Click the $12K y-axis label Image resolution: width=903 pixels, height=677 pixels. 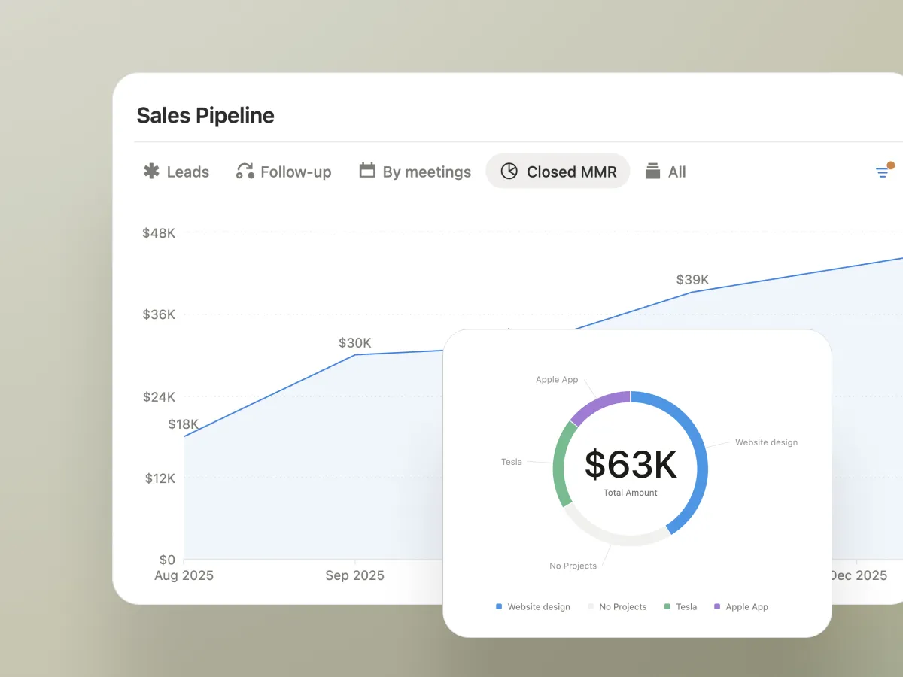point(160,478)
